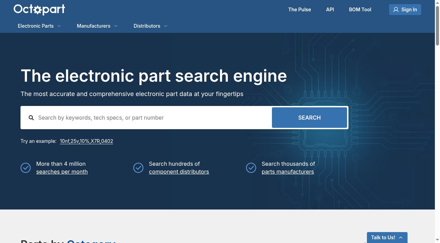440x243 pixels.
Task: Follow the searches per month link
Action: tap(62, 172)
